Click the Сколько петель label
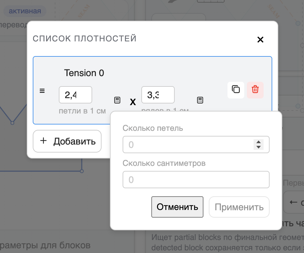The width and height of the screenshot is (304, 253). click(x=153, y=128)
